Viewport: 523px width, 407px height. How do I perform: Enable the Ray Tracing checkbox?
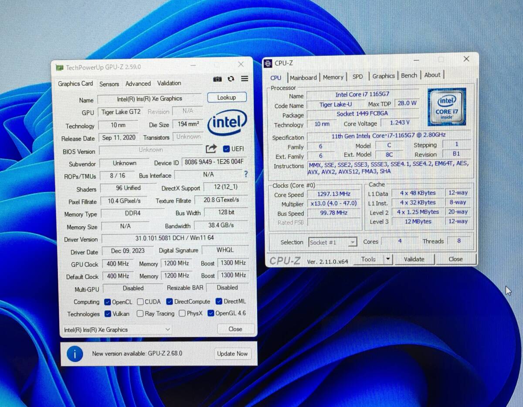[140, 313]
